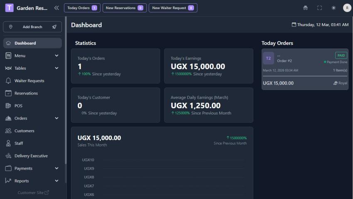Viewport: 353px width, 199px height.
Task: Expand the Orders submenu in sidebar
Action: pos(56,119)
